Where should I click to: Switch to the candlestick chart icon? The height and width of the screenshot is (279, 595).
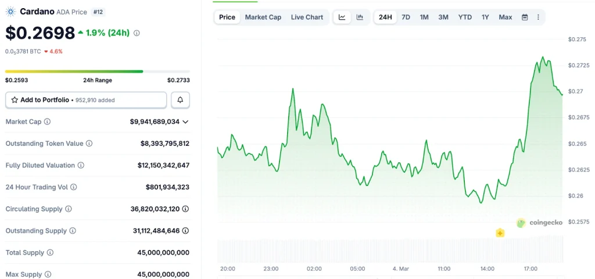click(360, 17)
